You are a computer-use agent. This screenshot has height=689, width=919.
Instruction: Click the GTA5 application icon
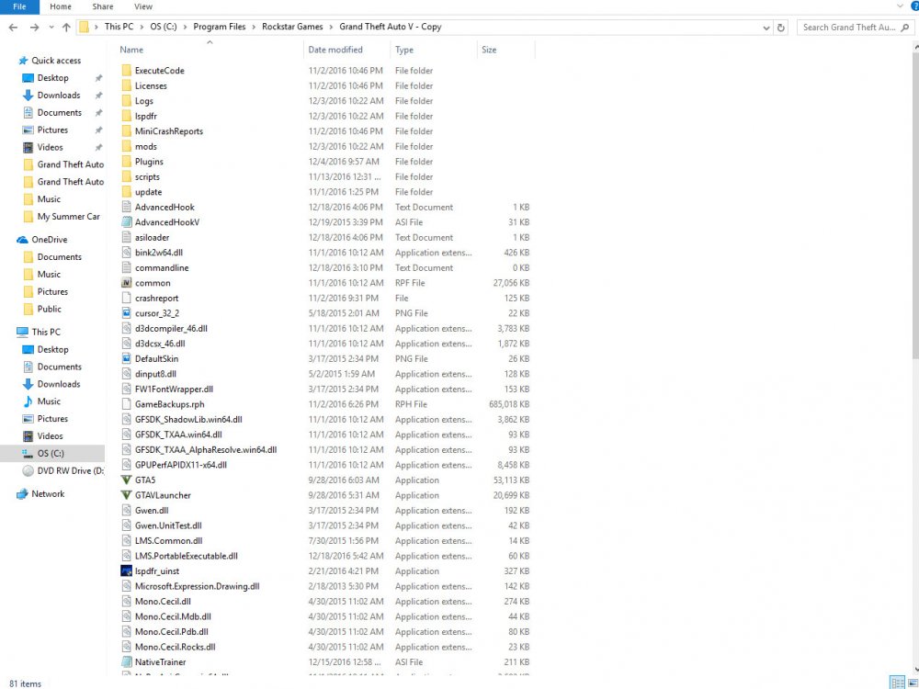tap(126, 480)
